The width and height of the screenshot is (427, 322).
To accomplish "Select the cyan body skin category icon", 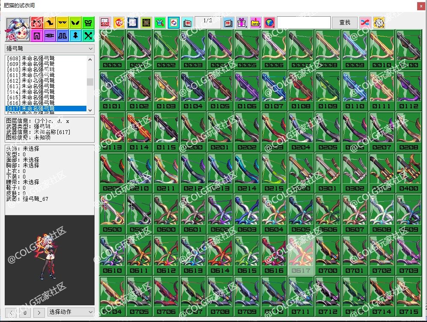I will tap(75, 36).
